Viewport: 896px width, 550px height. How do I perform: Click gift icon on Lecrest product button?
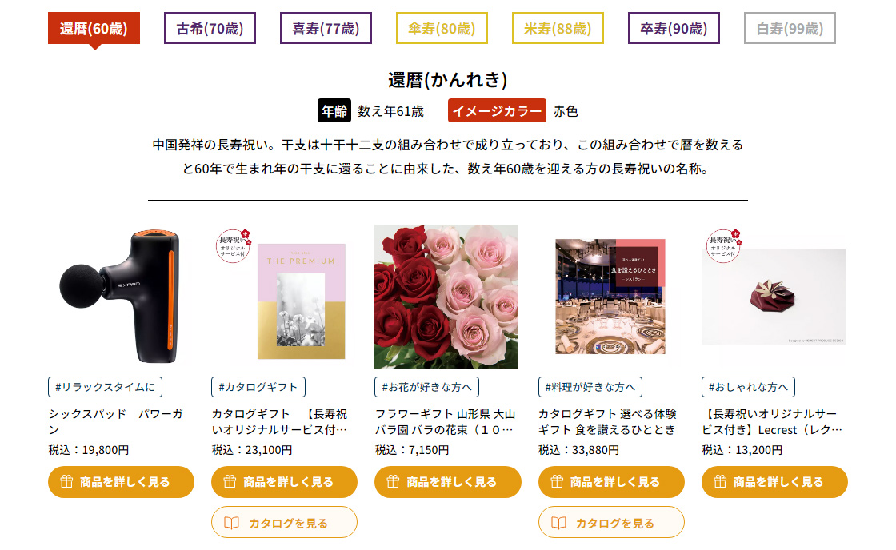coord(720,481)
